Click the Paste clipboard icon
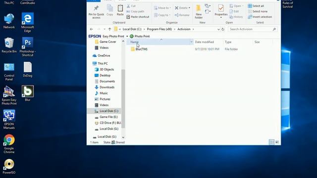317x178 pixels. 120,10
